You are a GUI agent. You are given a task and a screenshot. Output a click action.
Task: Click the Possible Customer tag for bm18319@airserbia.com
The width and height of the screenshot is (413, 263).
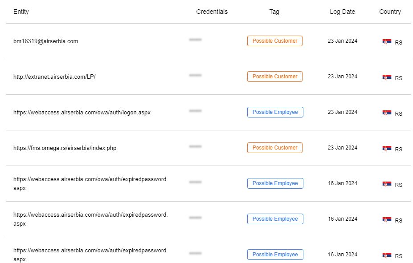pyautogui.click(x=275, y=41)
